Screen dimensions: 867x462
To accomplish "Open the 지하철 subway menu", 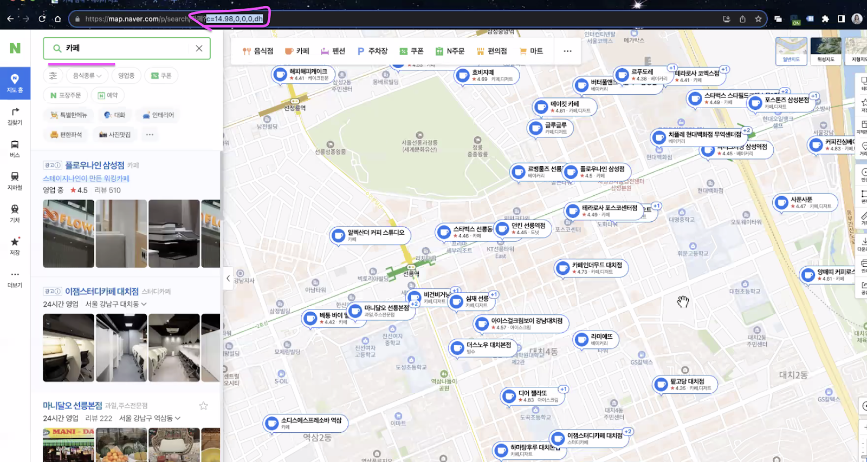I will point(15,181).
